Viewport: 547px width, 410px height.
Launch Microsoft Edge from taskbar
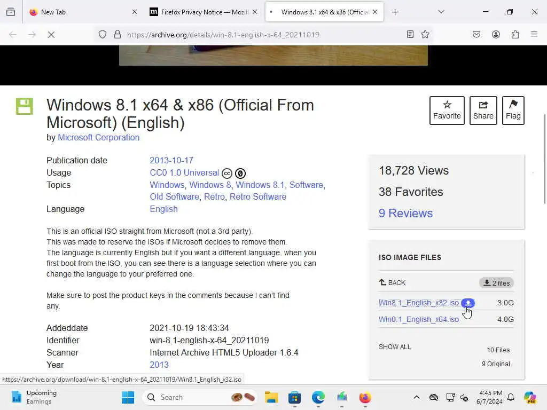coord(318,397)
